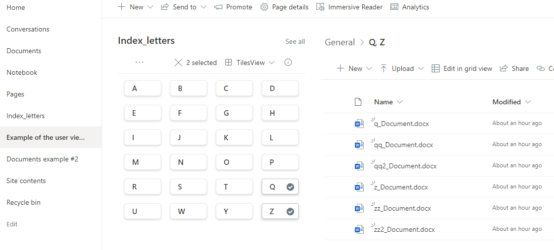This screenshot has height=250, width=554.
Task: Click the Share icon in document library toolbar
Action: tap(503, 68)
